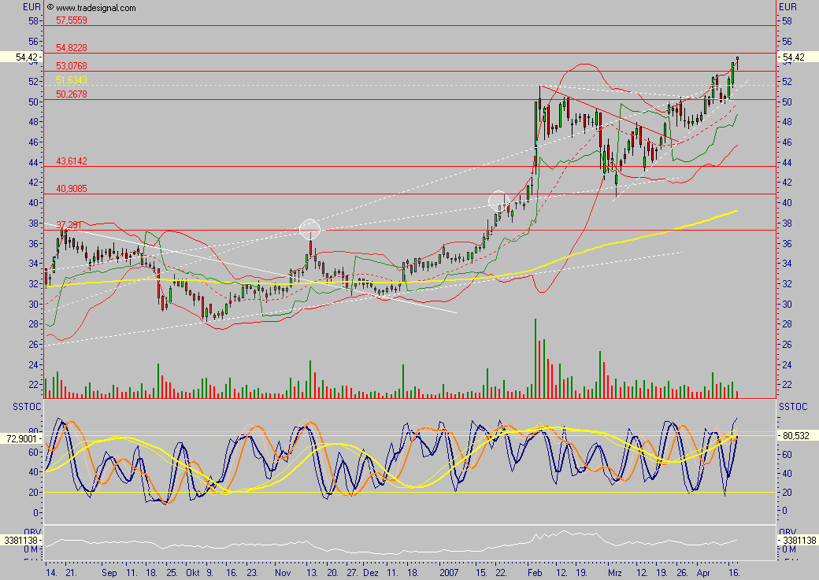
Task: Click the left 3381138 OBV value tag
Action: (x=20, y=541)
